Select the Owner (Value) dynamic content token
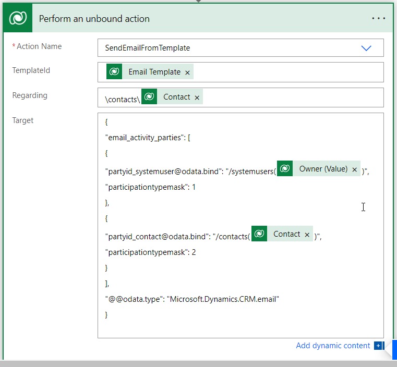The width and height of the screenshot is (397, 367). pos(323,169)
